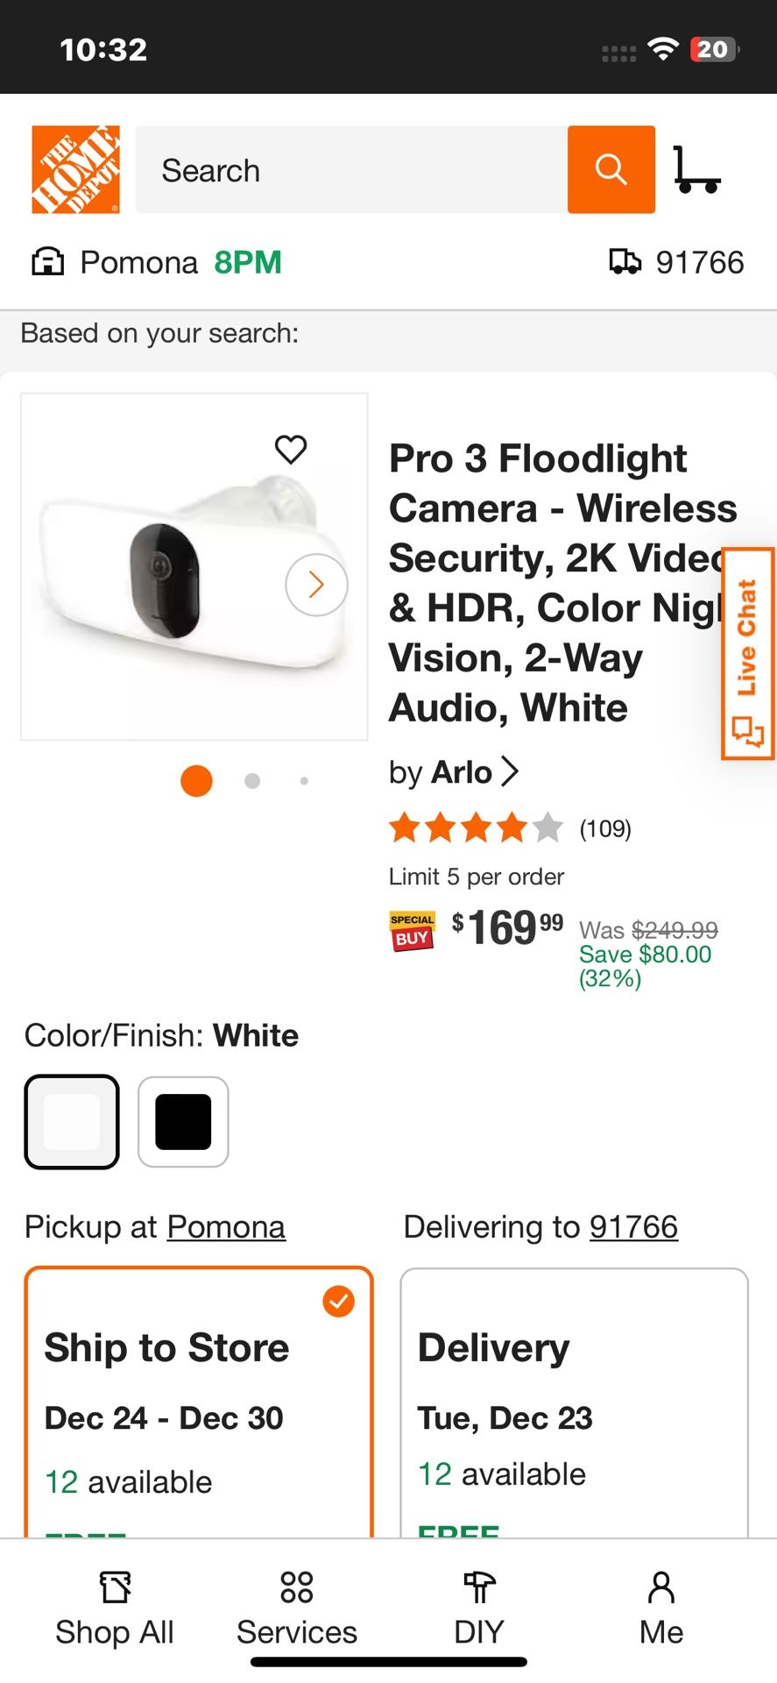The width and height of the screenshot is (777, 1683).
Task: Go to the DIY tab
Action: (x=479, y=1608)
